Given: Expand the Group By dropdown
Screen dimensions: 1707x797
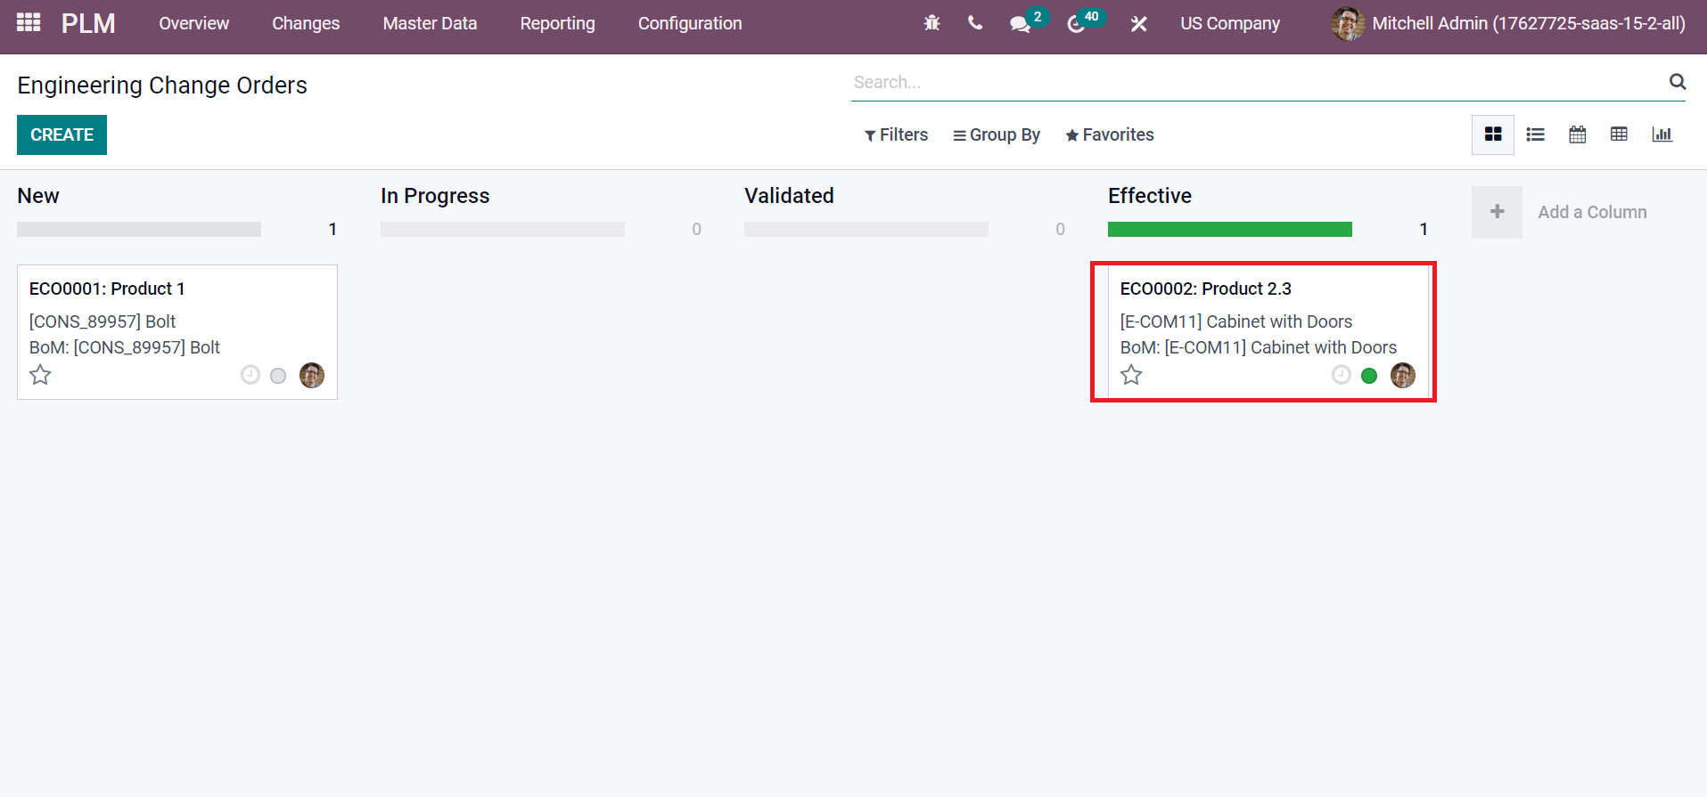Looking at the screenshot, I should click(997, 134).
